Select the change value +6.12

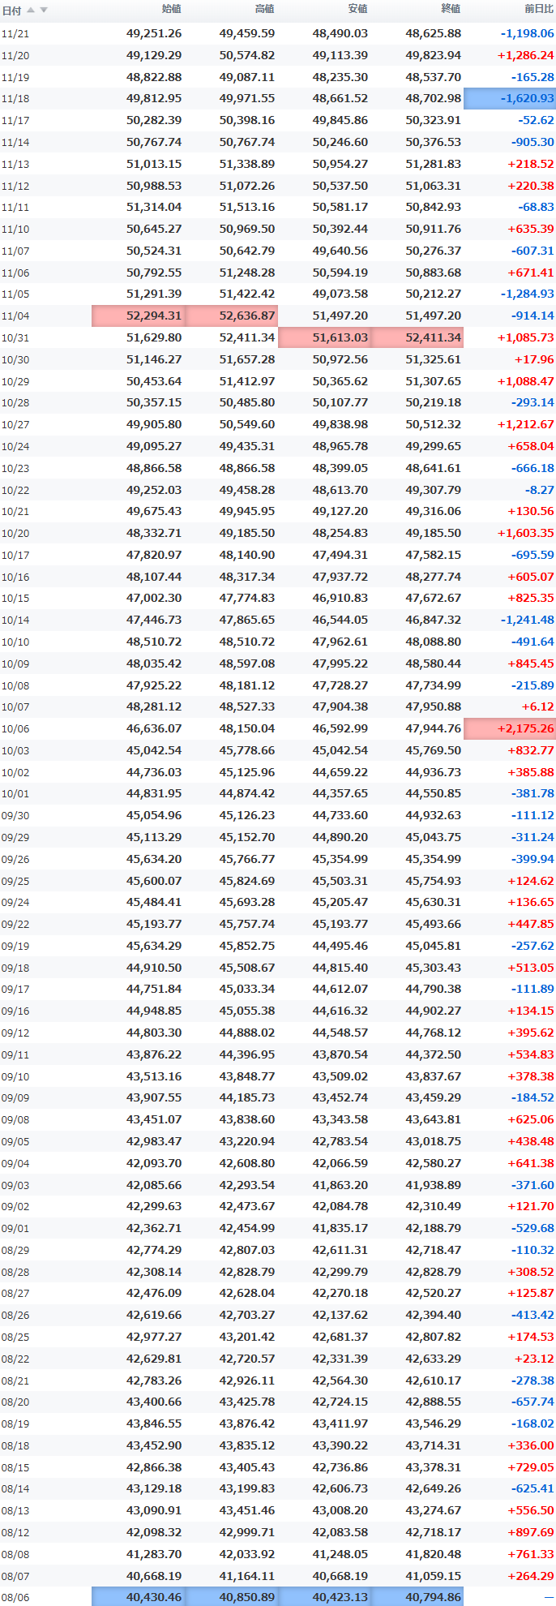pos(539,707)
